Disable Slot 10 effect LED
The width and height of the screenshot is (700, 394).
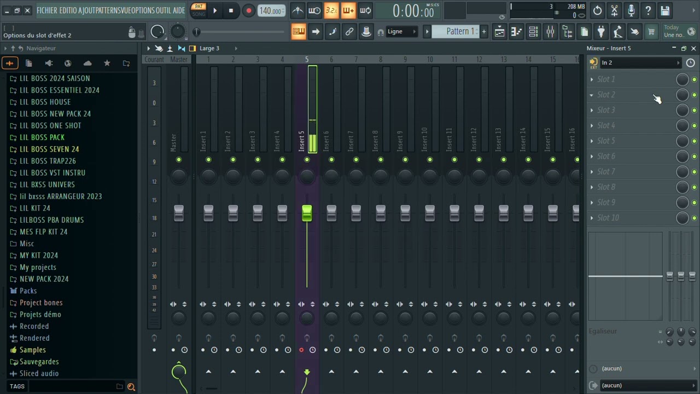click(695, 218)
